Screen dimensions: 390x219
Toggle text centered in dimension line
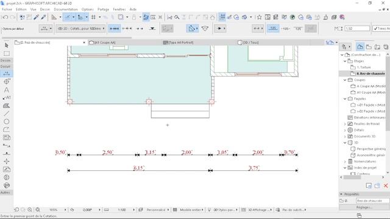tap(286, 29)
